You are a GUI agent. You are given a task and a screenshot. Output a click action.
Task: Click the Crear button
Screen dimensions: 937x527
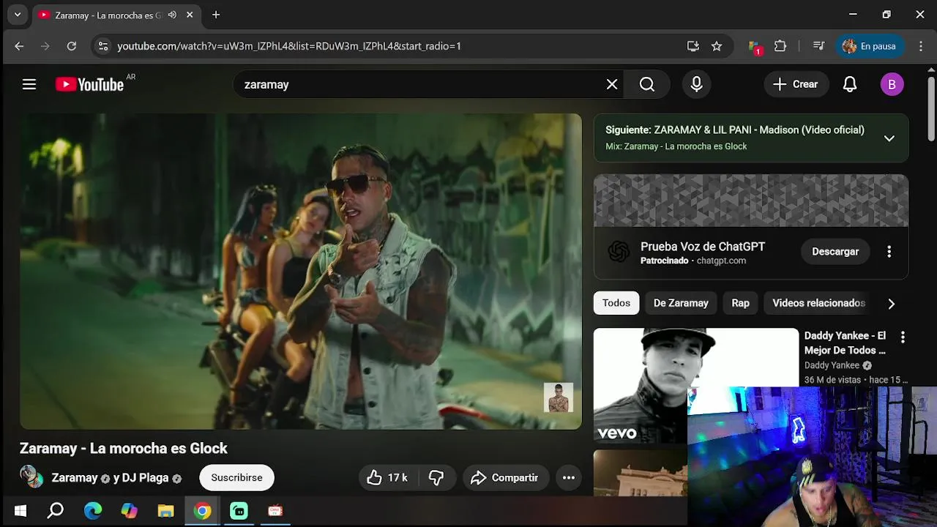(796, 84)
